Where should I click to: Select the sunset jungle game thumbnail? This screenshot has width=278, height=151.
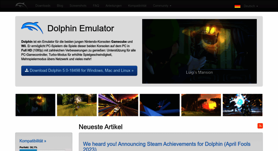pyautogui.click(x=201, y=105)
